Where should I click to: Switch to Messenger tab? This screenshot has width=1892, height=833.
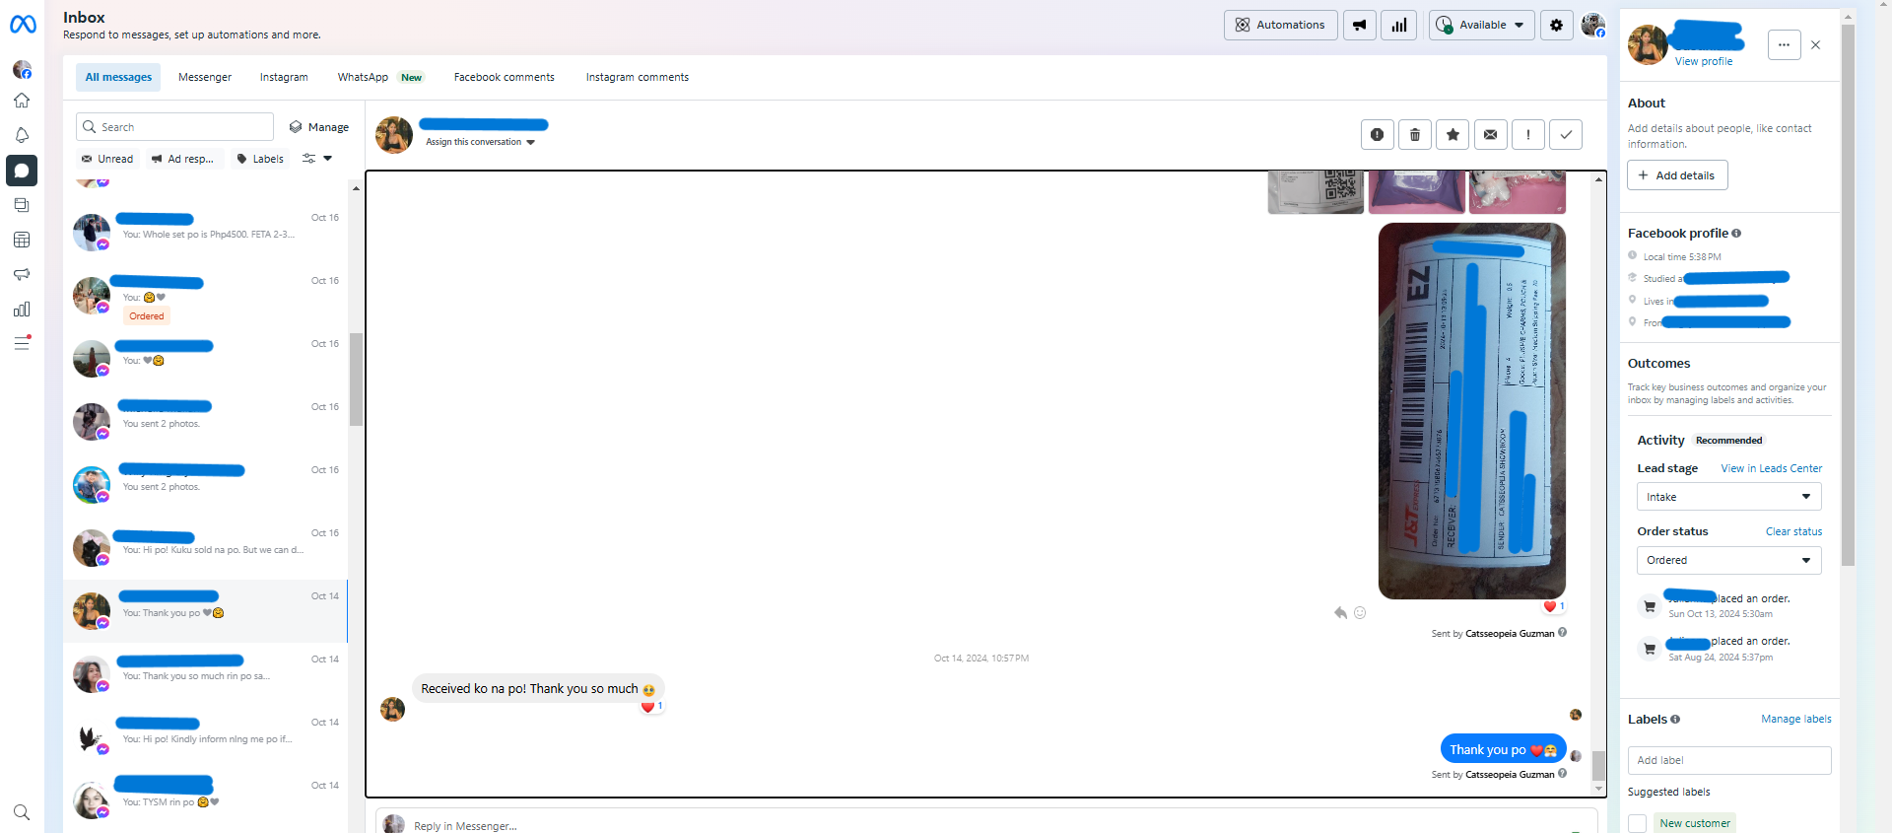(x=205, y=77)
